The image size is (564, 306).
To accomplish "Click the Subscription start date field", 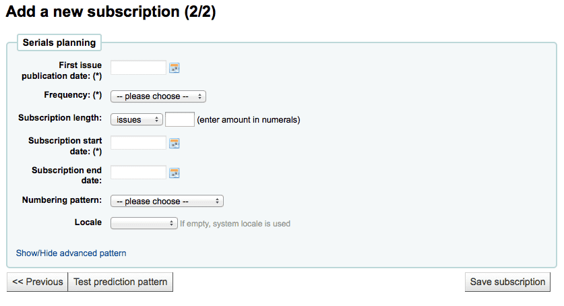I will click(x=139, y=143).
